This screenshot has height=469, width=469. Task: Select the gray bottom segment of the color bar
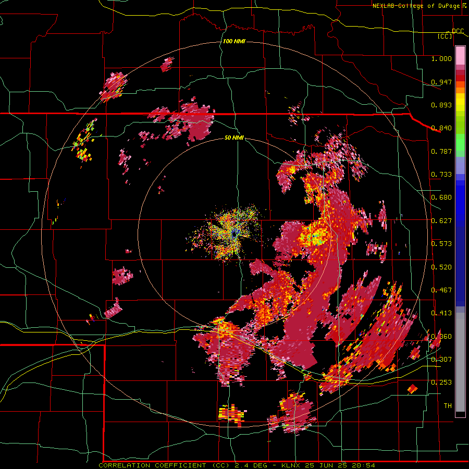[460, 362]
